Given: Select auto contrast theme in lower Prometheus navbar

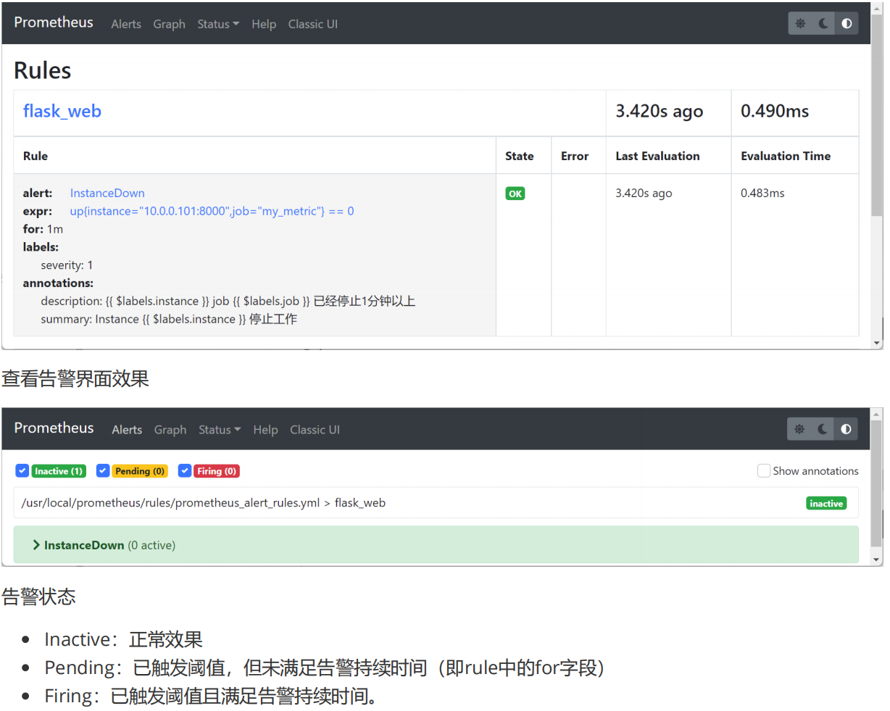Looking at the screenshot, I should click(846, 429).
